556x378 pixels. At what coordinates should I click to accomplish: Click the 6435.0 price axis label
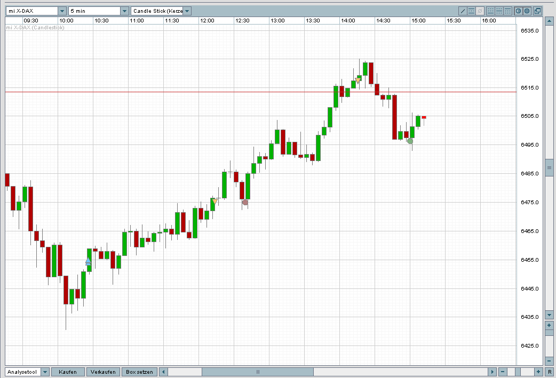(529, 317)
